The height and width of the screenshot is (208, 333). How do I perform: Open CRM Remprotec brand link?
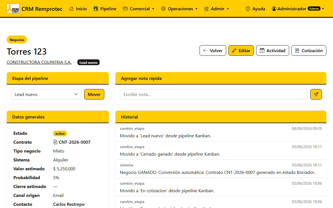(x=35, y=9)
